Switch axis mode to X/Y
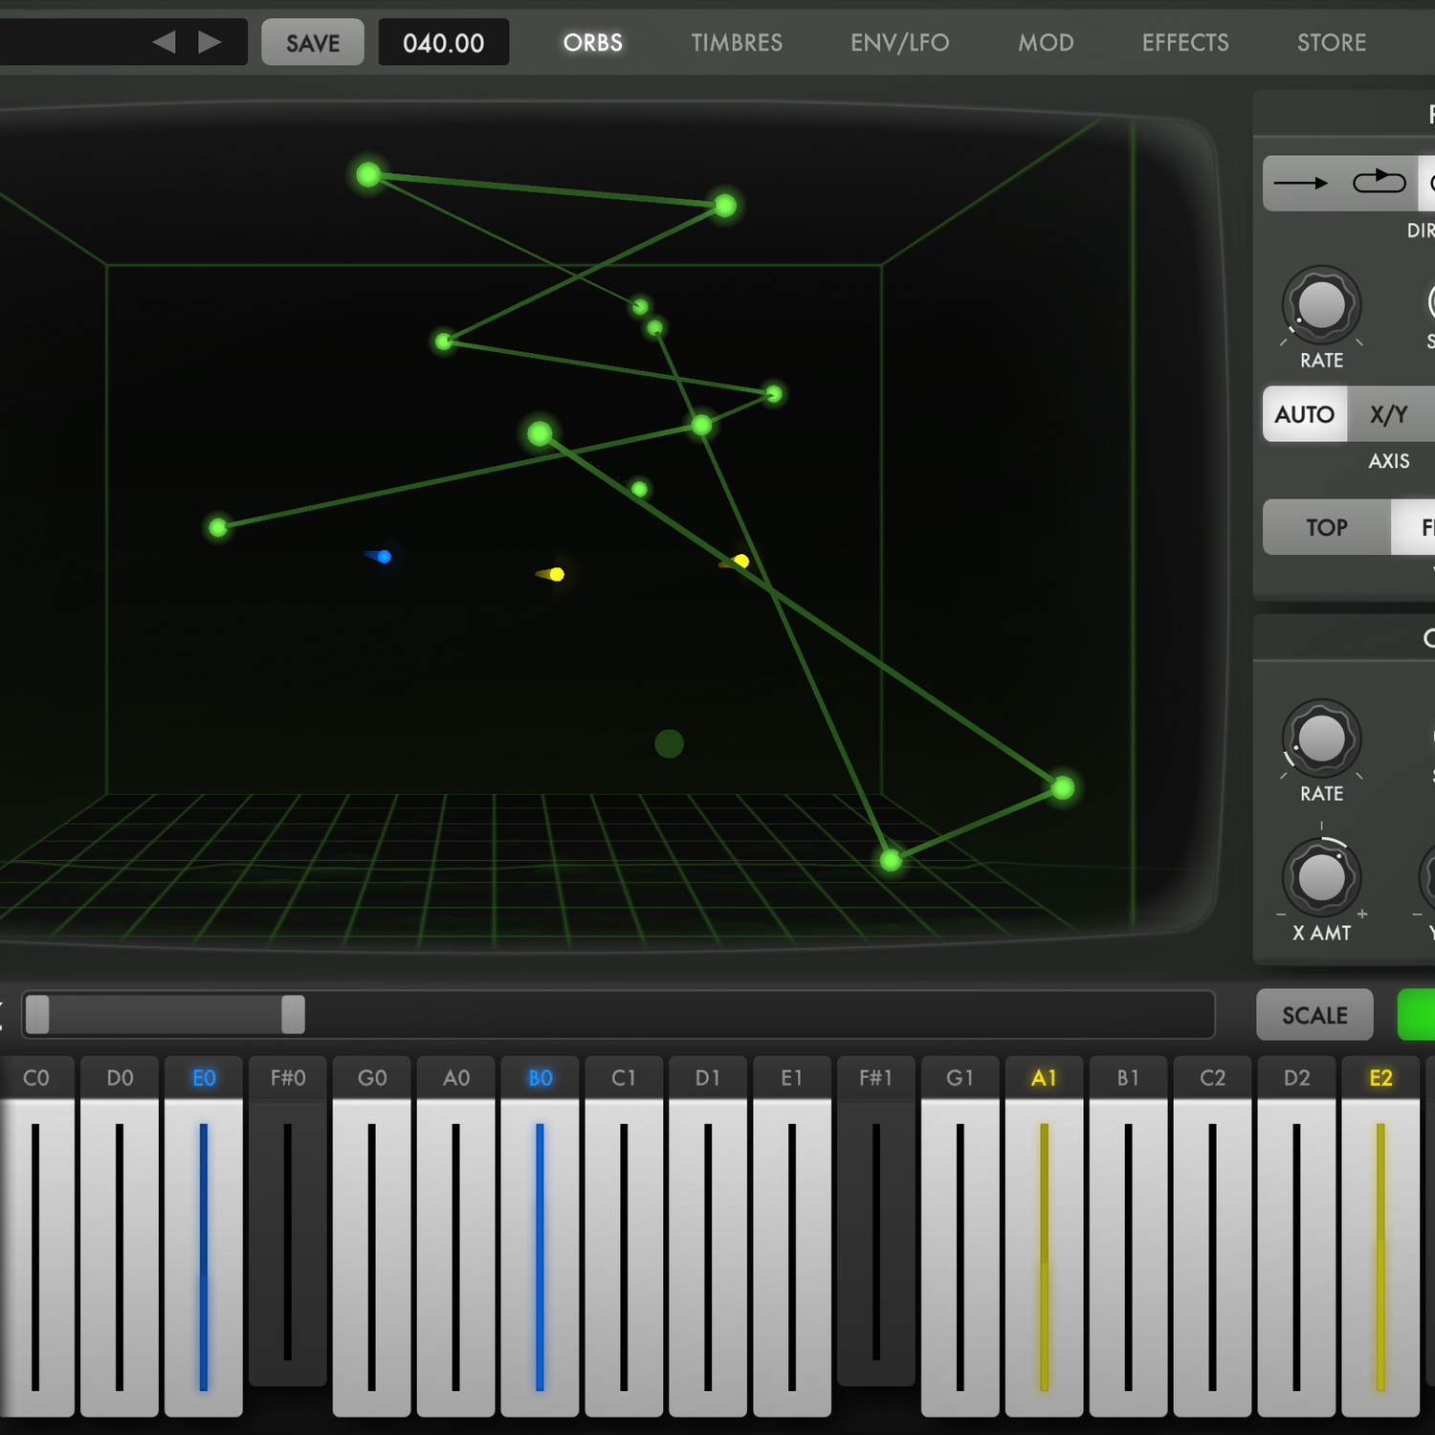Viewport: 1435px width, 1435px height. click(1388, 414)
